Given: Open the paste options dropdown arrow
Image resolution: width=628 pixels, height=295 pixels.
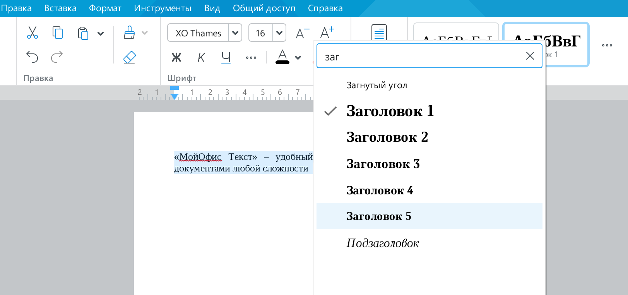Looking at the screenshot, I should tap(101, 33).
